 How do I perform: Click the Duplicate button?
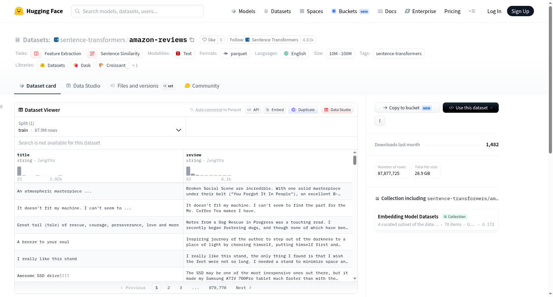pyautogui.click(x=303, y=110)
